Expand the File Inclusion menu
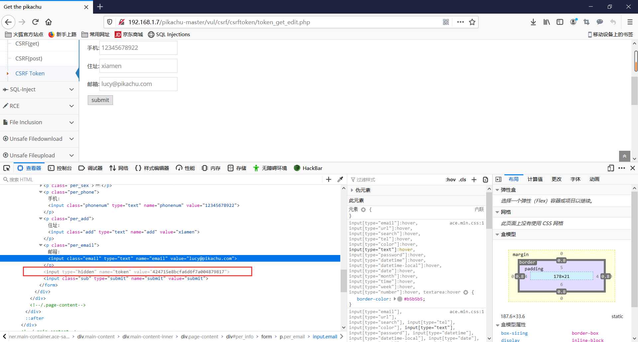Viewport: 638px width, 342px height. (x=39, y=123)
